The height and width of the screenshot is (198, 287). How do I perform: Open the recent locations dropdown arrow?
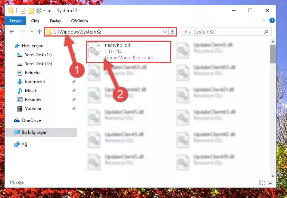click(x=32, y=32)
